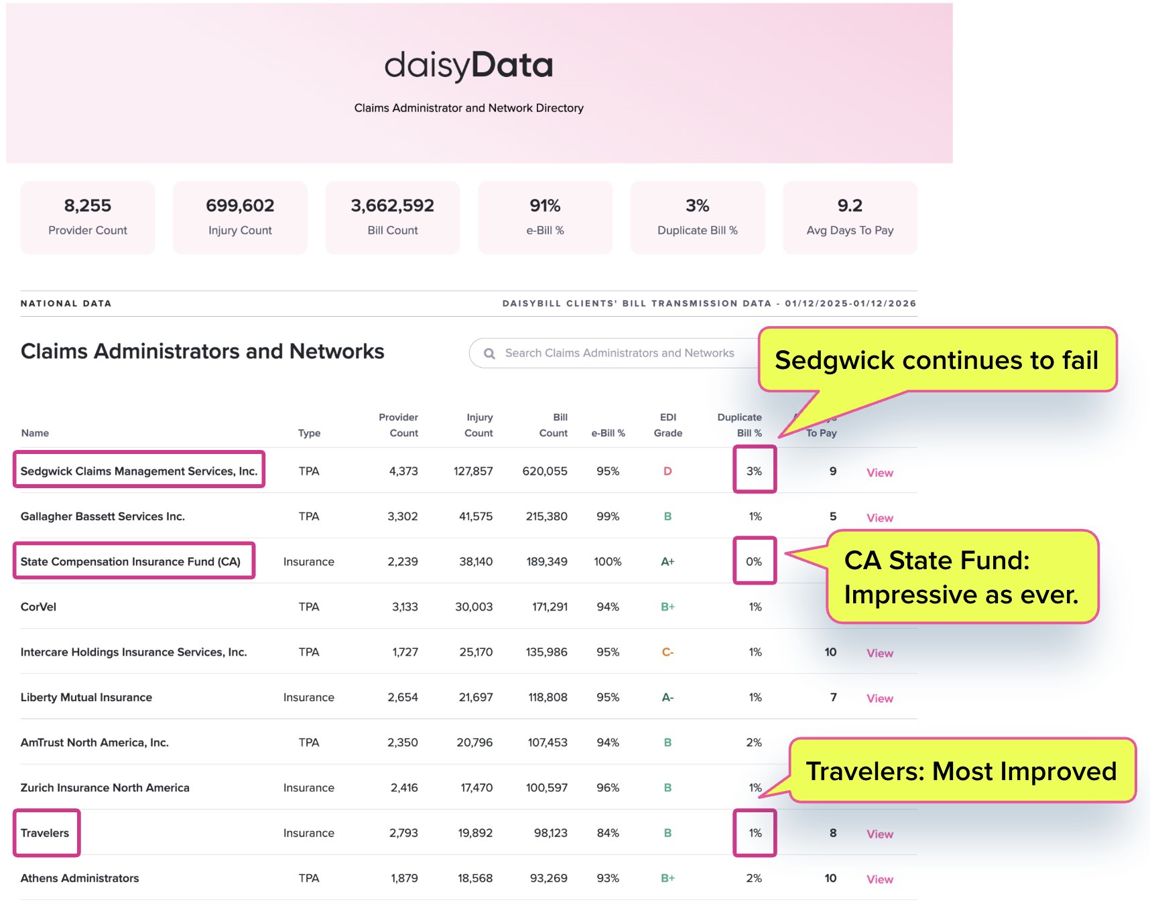Open View link for Intercare Holdings
The height and width of the screenshot is (904, 1150).
click(879, 653)
